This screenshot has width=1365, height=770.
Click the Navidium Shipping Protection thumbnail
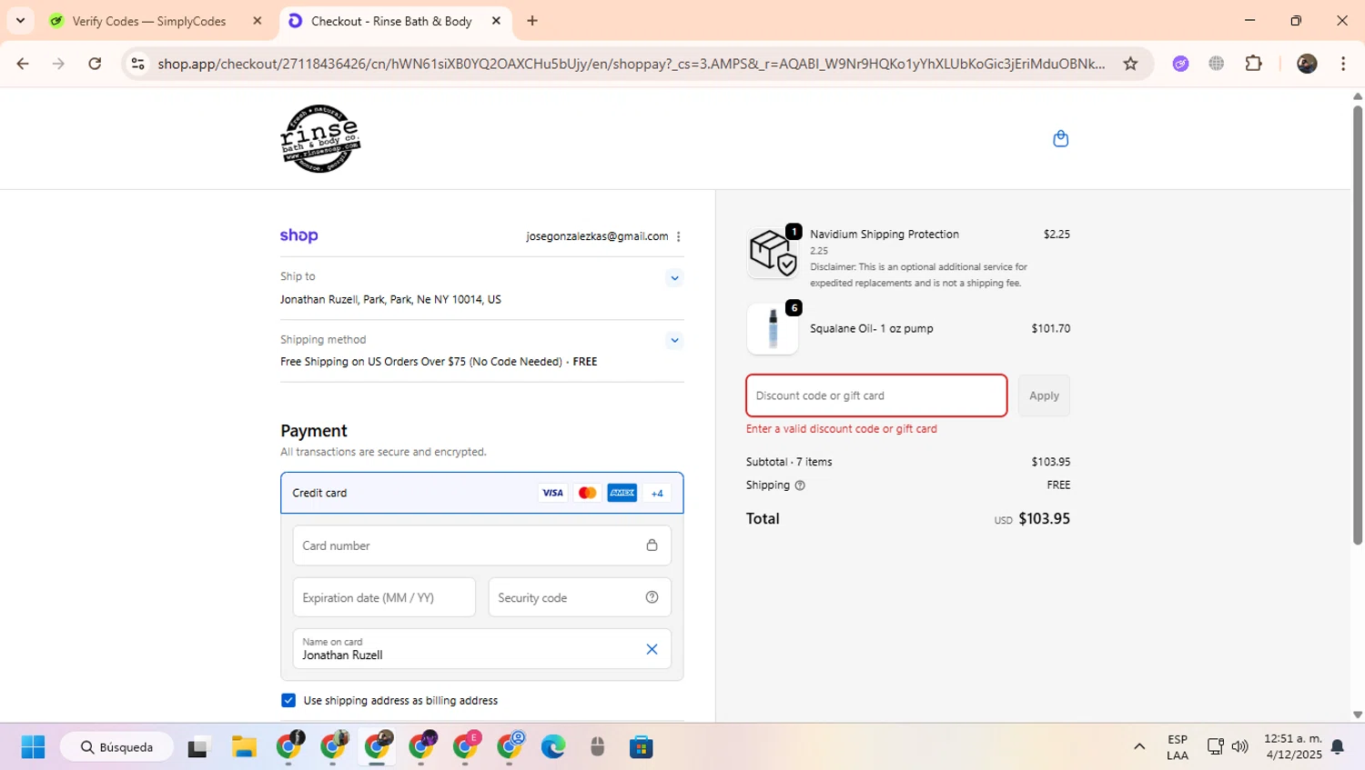[773, 252]
